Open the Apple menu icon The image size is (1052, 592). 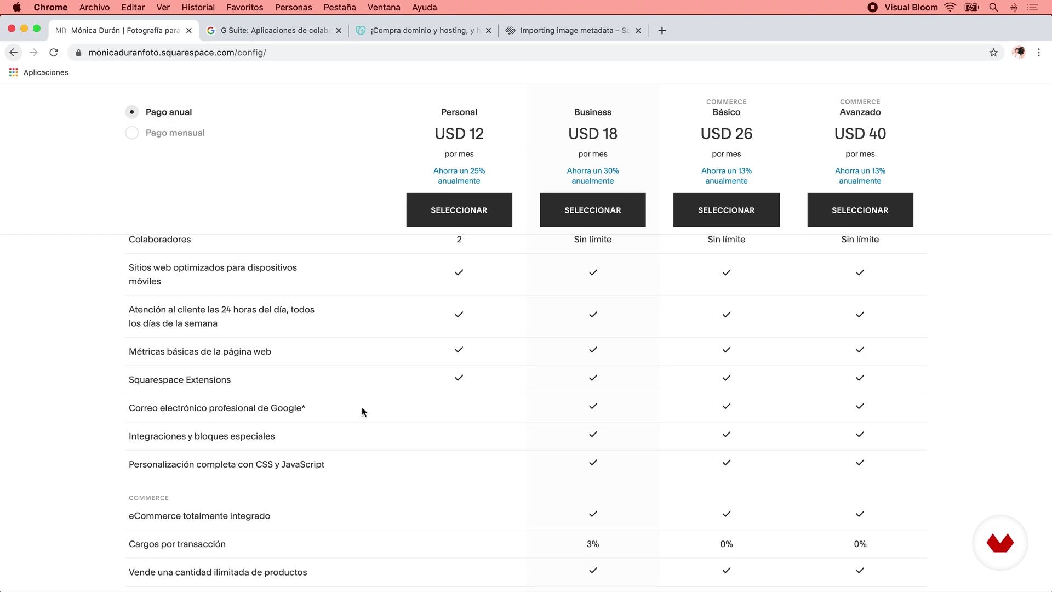[17, 7]
